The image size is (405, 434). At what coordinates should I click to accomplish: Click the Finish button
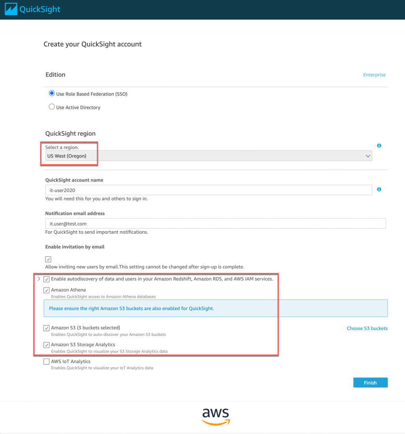370,383
